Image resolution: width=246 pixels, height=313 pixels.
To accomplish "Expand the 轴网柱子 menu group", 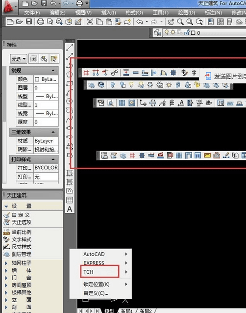I will point(6,263).
